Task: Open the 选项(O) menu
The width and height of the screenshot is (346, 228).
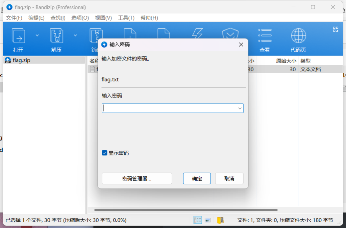Action: click(80, 18)
